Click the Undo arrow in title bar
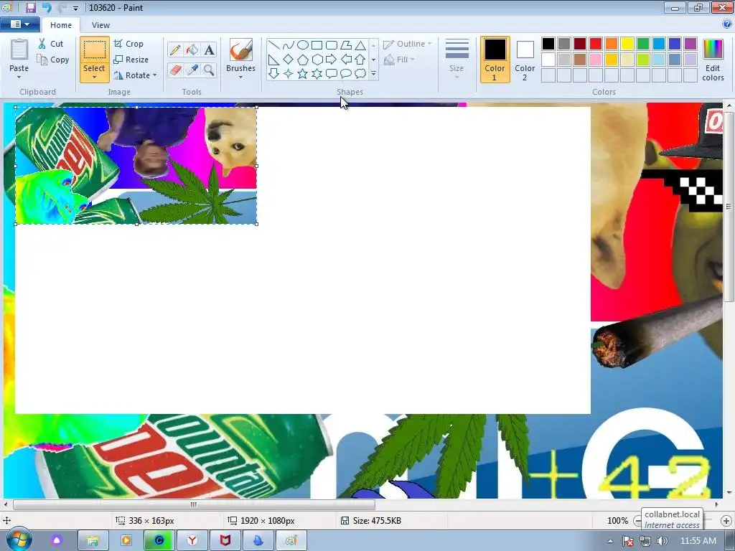This screenshot has height=551, width=735. pos(47,7)
